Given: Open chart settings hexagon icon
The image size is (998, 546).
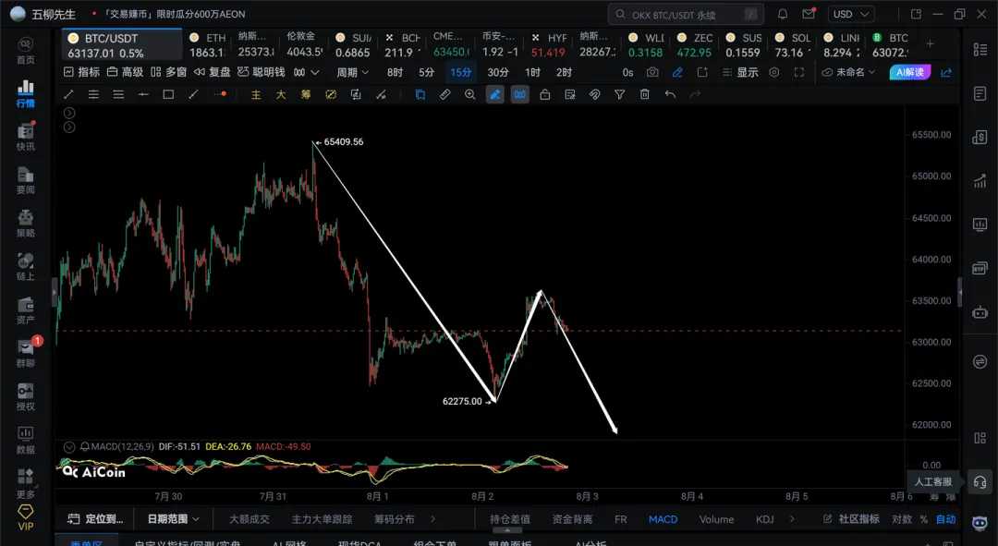Looking at the screenshot, I should click(774, 73).
